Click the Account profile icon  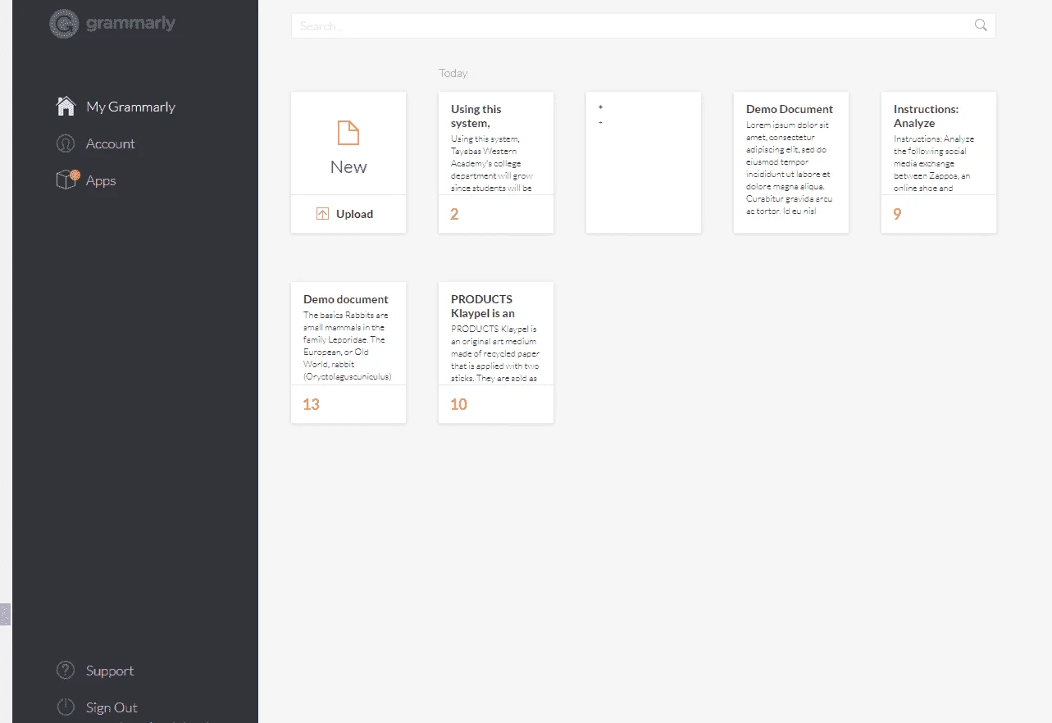[66, 143]
